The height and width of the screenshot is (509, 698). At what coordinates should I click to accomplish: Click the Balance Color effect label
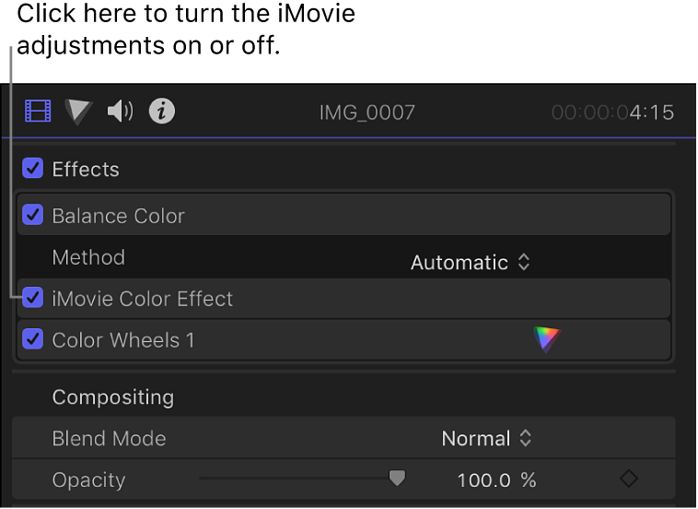pyautogui.click(x=118, y=215)
